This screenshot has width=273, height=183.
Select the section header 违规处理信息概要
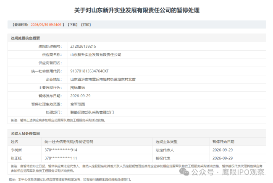26,38
